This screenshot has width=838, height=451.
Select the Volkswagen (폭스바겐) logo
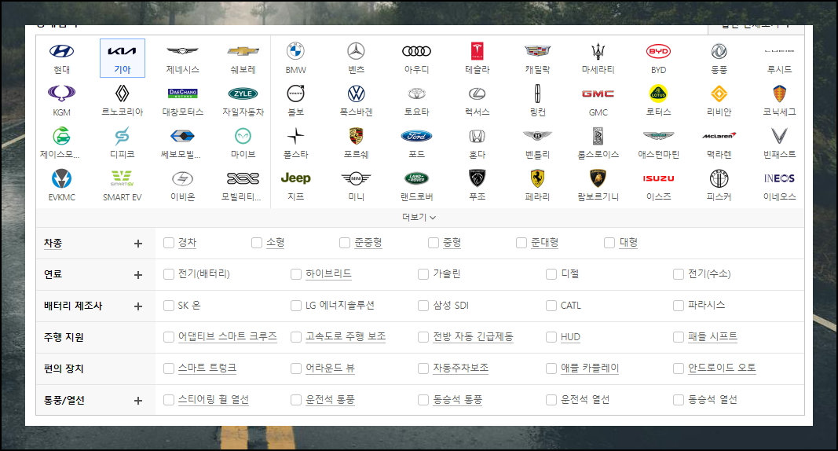356,93
